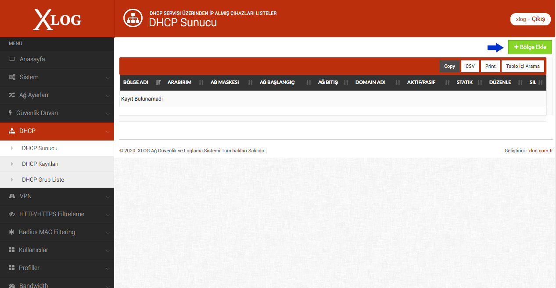Copy the table with Copy button

click(449, 66)
